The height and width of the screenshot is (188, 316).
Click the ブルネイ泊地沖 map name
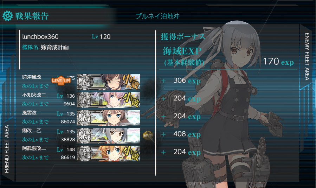[157, 16]
